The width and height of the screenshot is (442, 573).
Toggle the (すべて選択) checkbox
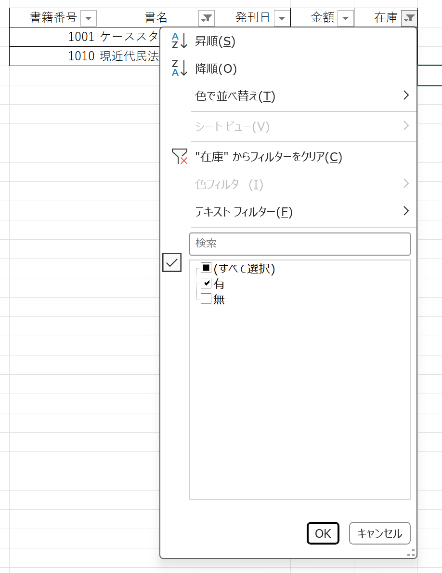click(206, 268)
